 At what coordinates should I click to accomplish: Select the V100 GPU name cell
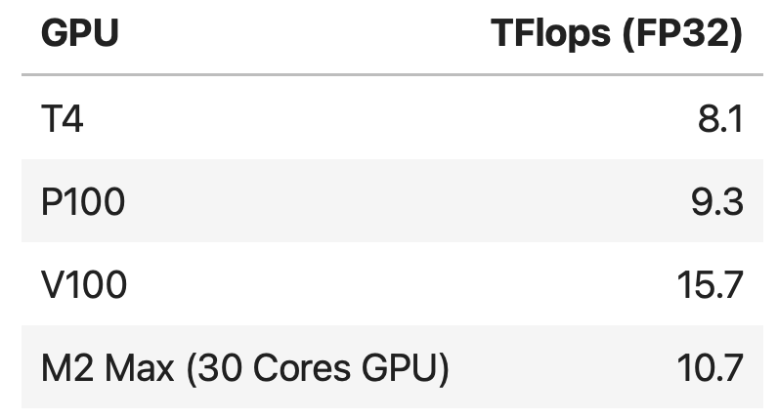[x=84, y=285]
